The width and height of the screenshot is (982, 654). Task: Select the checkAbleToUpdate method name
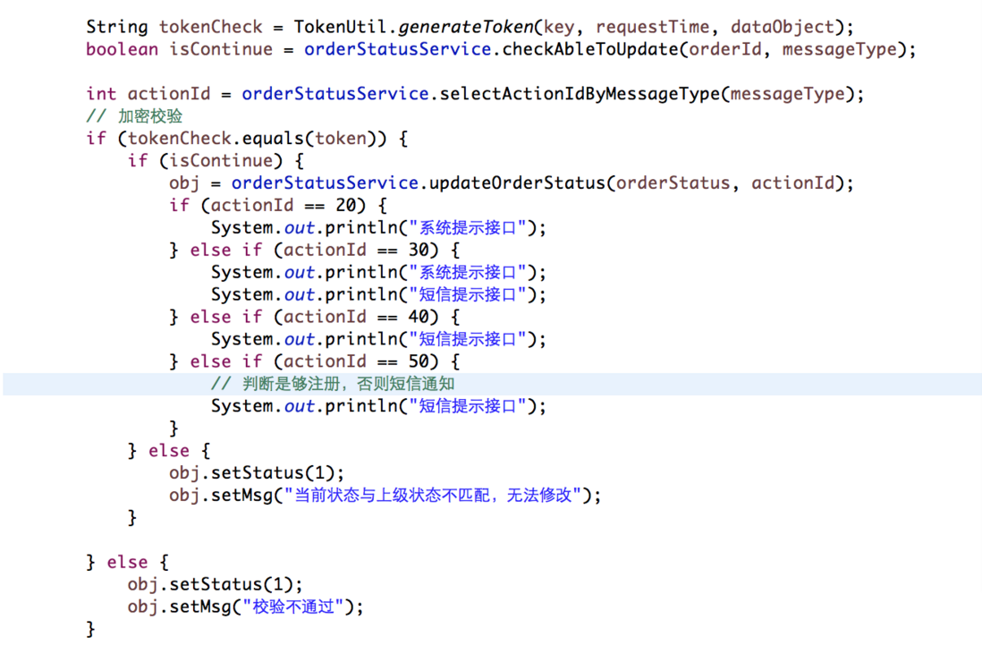click(590, 49)
